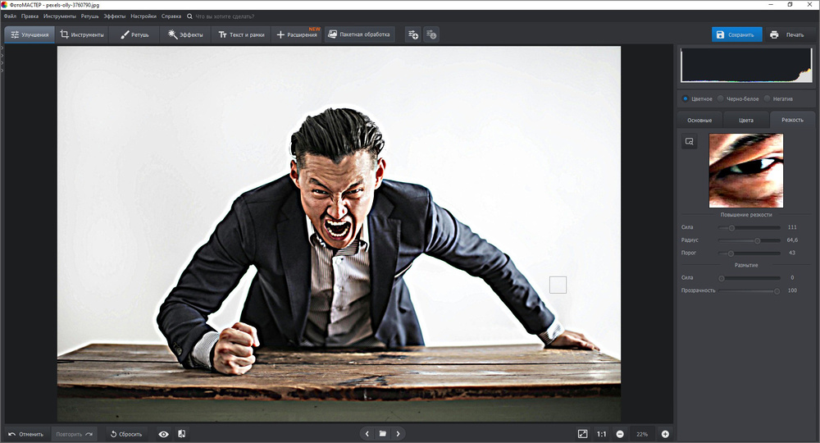
Task: Click the preview area selector icon
Action: coord(690,142)
